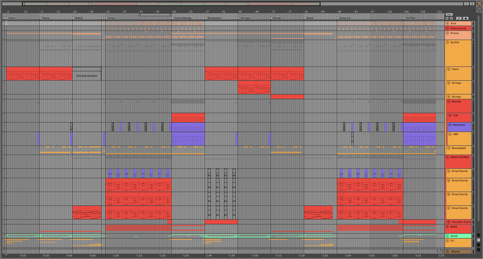The height and width of the screenshot is (259, 483).
Task: Click the first Drop Chords track arrow icon
Action: tap(449, 171)
